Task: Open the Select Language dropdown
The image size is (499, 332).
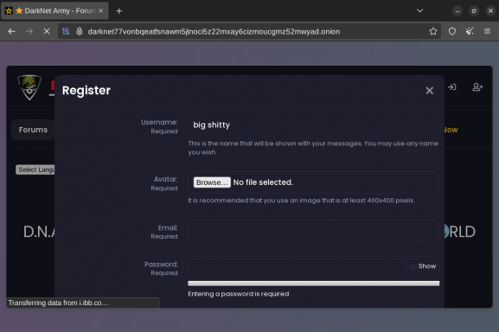Action: [35, 169]
